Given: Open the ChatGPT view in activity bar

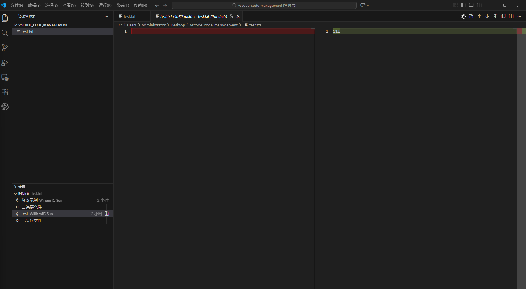Looking at the screenshot, I should (x=5, y=107).
